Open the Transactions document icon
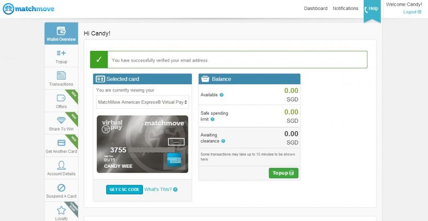 61,75
